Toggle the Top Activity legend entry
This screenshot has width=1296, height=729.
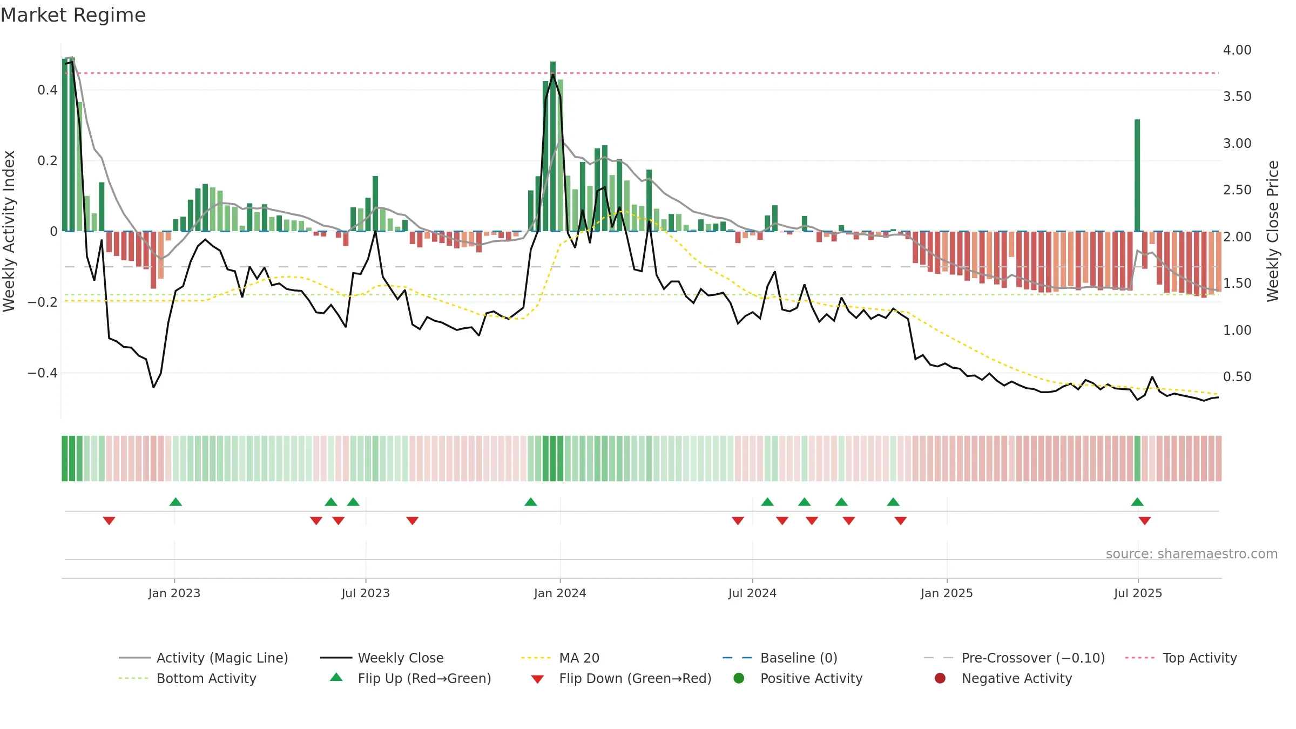coord(1181,658)
